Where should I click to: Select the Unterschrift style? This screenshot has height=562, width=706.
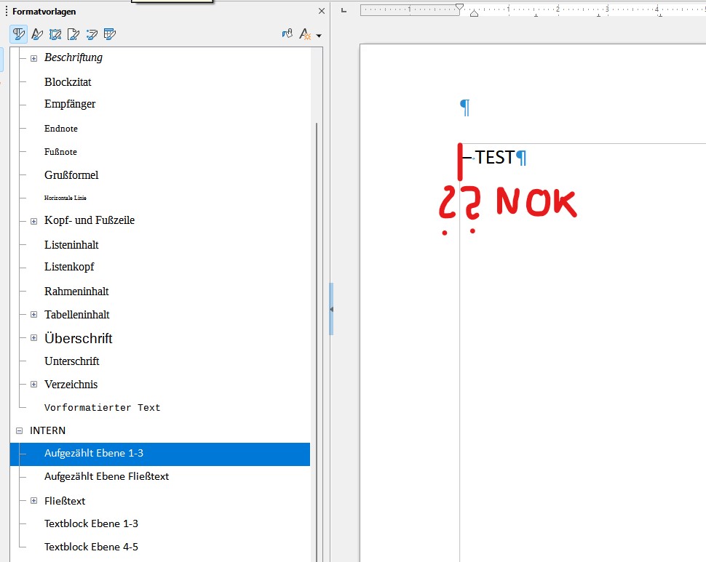pos(71,361)
